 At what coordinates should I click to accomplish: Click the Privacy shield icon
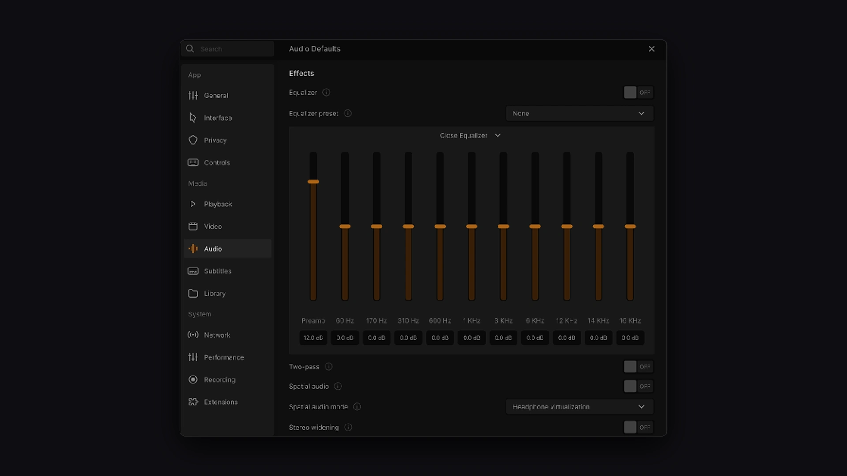[x=193, y=140]
